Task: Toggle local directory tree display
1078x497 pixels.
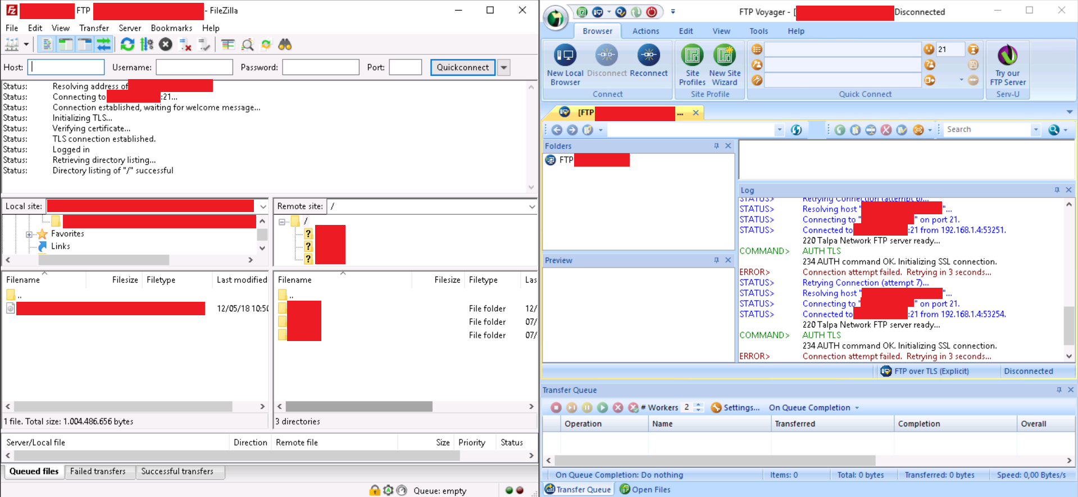Action: point(66,44)
